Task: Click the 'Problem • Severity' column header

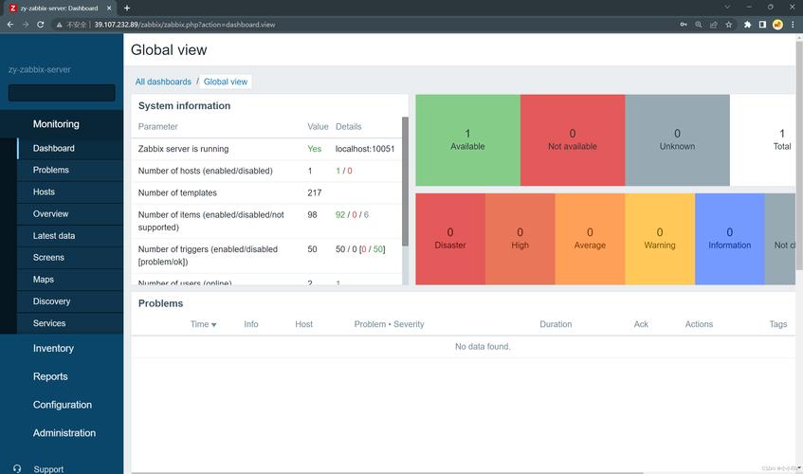Action: (x=390, y=324)
